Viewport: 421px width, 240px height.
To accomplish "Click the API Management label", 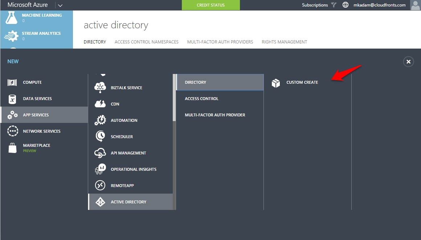I will coord(128,153).
